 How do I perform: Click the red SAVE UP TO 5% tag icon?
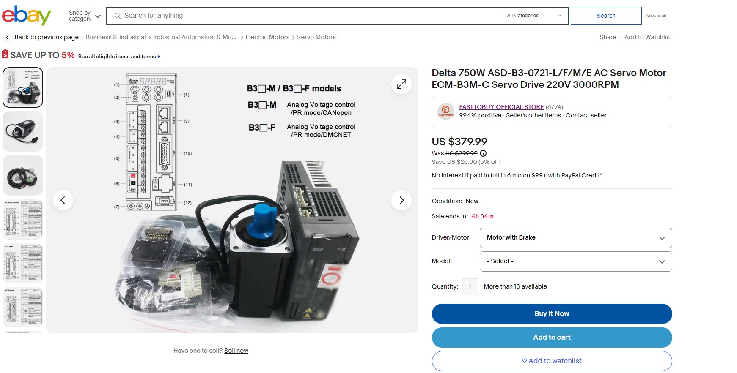(5, 54)
